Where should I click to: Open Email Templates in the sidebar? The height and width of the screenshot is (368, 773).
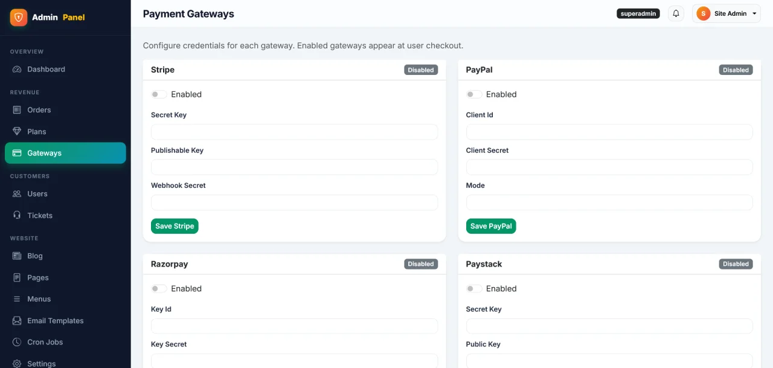65,321
